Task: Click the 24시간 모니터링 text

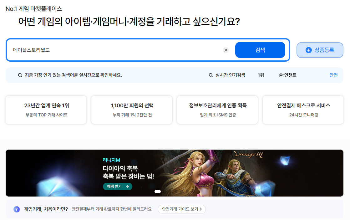Action: tap(304, 115)
